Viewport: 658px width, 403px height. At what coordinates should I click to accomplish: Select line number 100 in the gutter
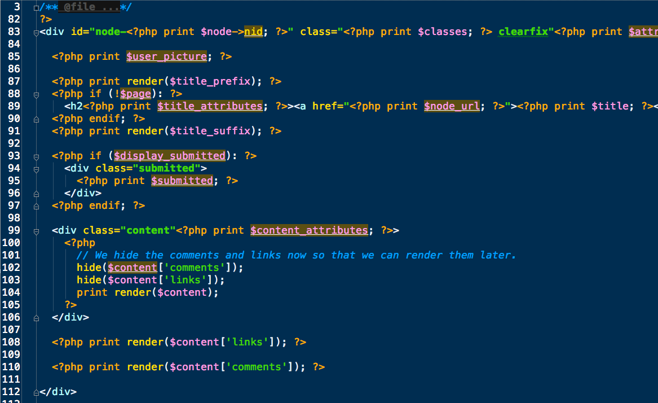coord(11,243)
